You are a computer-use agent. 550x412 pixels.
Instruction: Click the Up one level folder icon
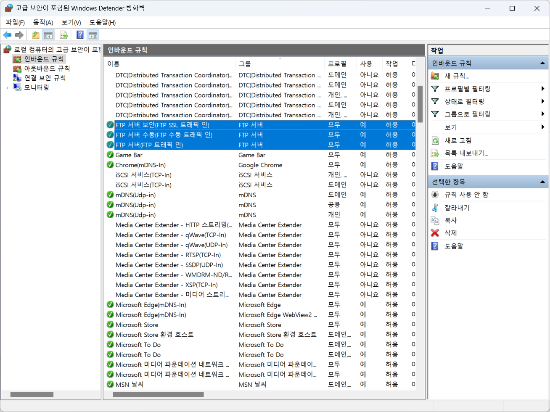click(x=36, y=35)
